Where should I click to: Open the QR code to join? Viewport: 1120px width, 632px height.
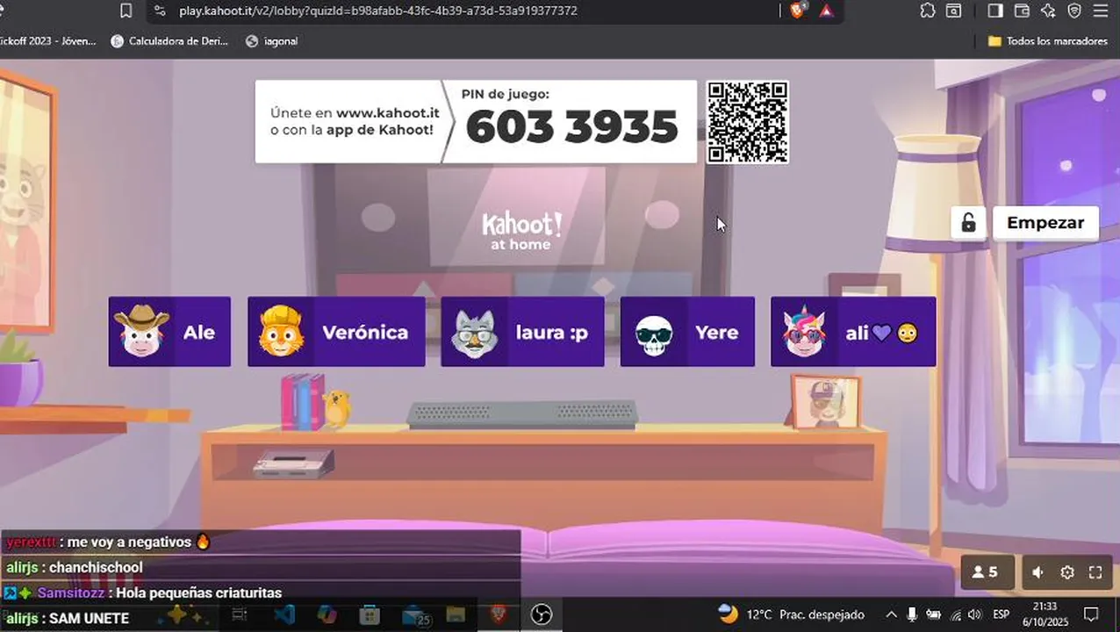(x=748, y=122)
